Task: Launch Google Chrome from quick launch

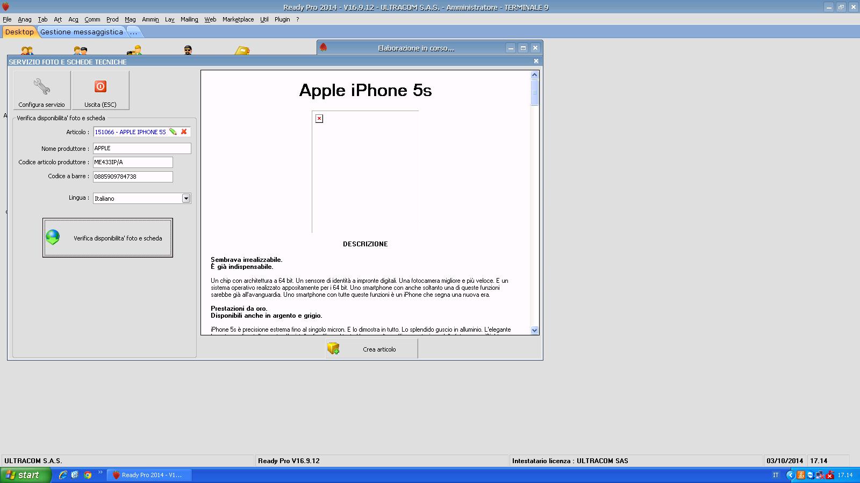Action: click(x=88, y=475)
